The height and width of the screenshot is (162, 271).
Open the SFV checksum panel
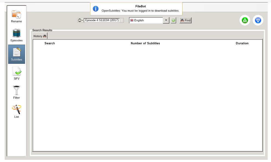tap(16, 73)
